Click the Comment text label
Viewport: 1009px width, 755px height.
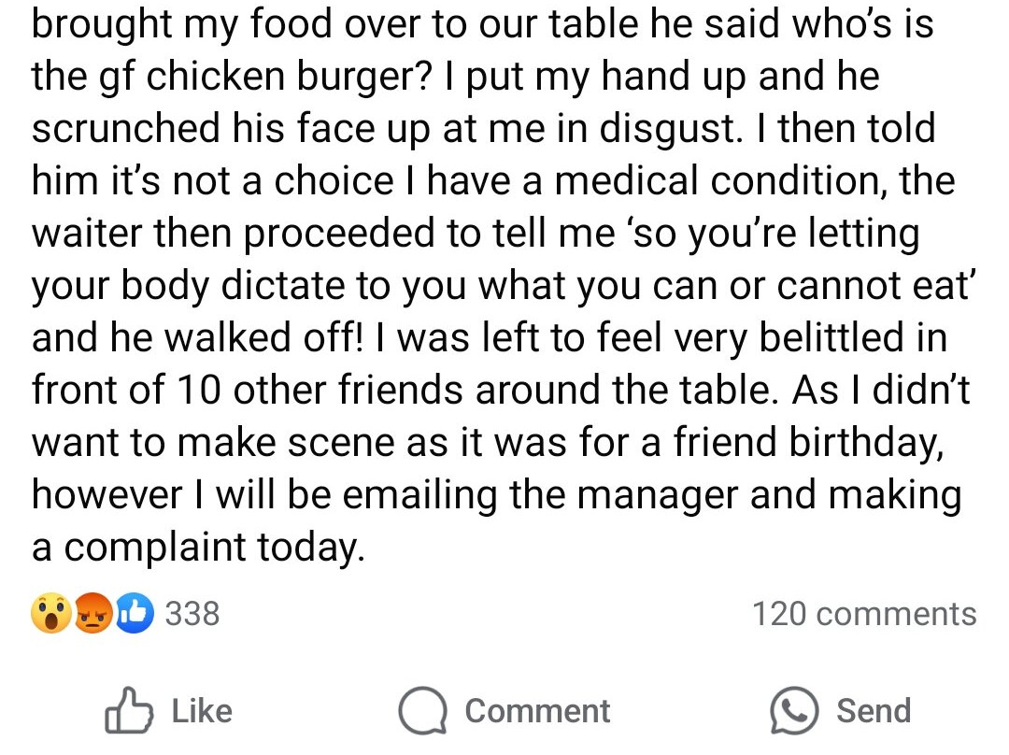pos(537,711)
